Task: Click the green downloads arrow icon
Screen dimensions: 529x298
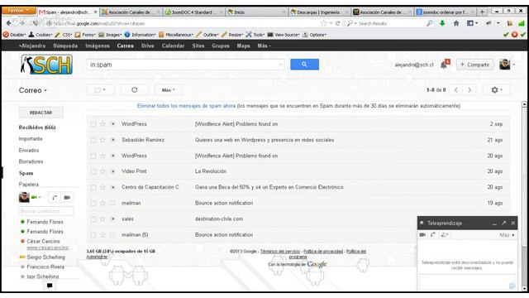Action: coord(442,23)
